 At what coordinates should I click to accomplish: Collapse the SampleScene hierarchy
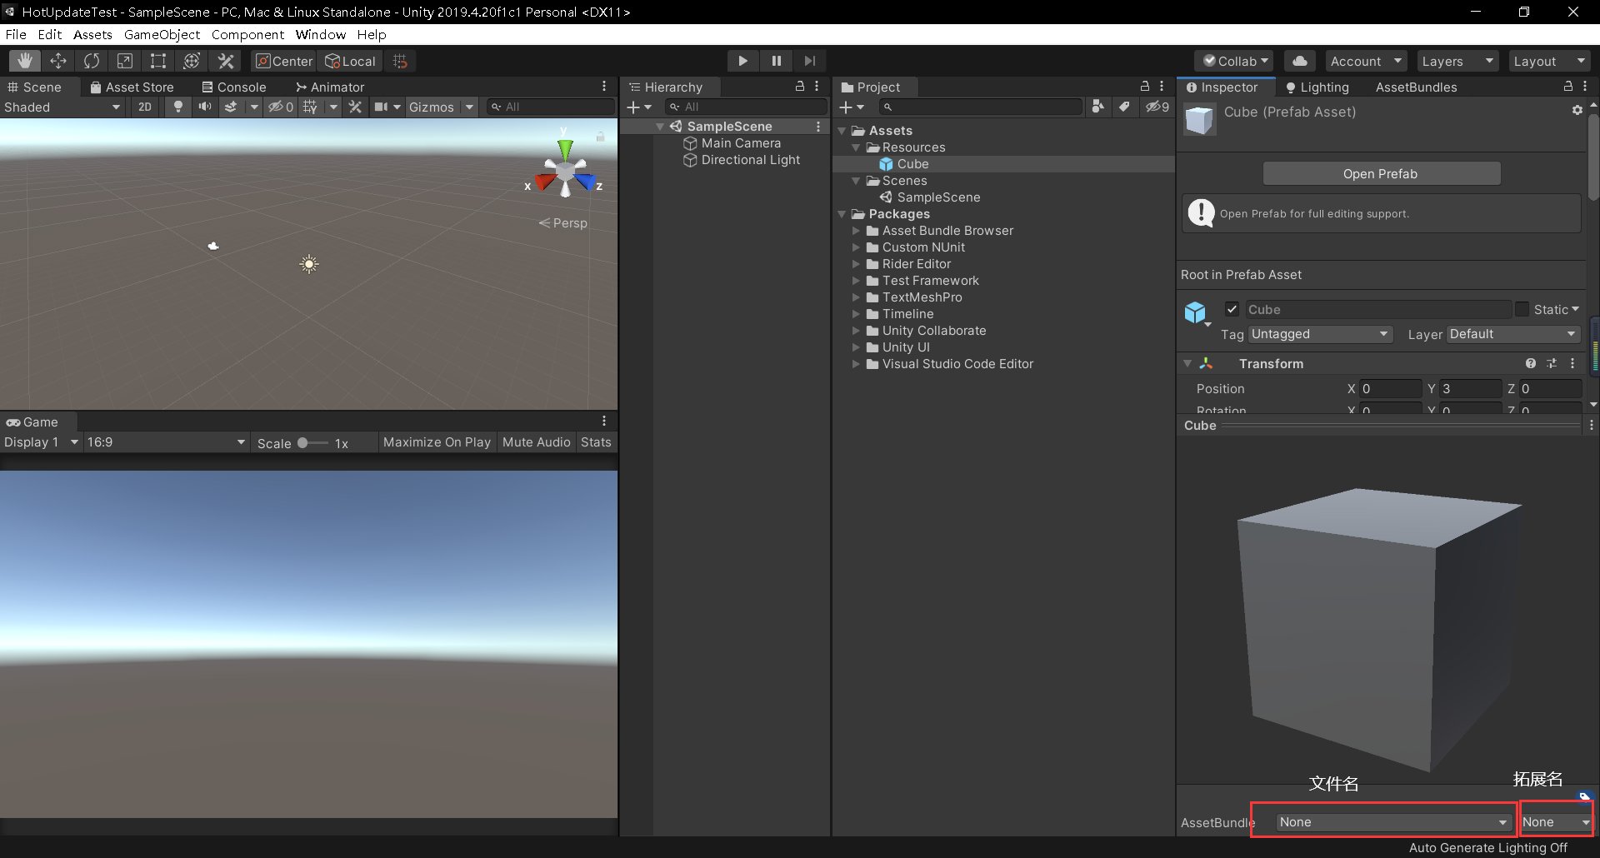(x=660, y=127)
